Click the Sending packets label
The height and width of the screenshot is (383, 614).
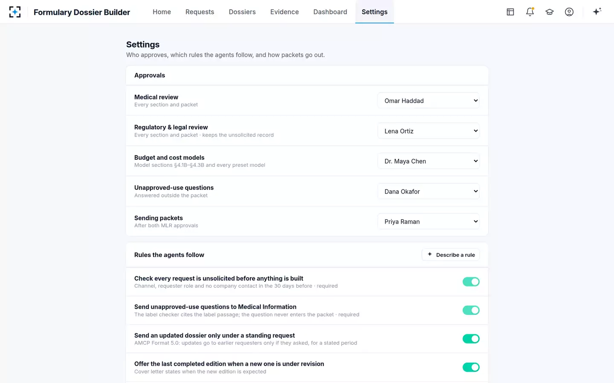pyautogui.click(x=159, y=218)
